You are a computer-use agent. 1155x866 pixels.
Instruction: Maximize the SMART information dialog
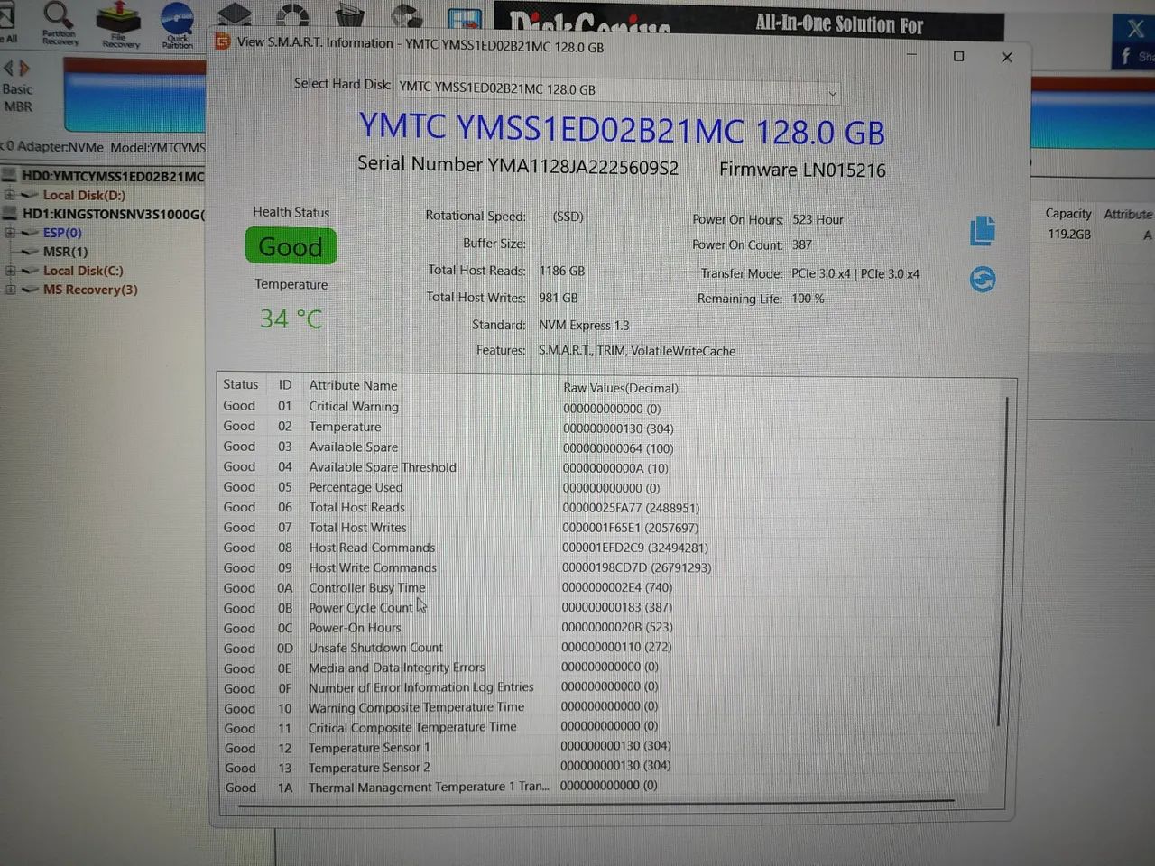pyautogui.click(x=958, y=56)
